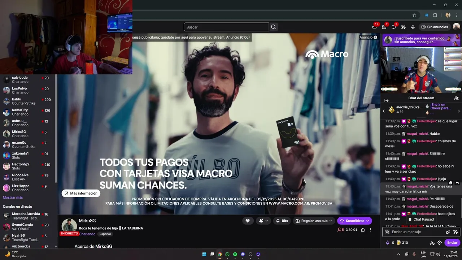Click the share stream icon

coord(363,230)
